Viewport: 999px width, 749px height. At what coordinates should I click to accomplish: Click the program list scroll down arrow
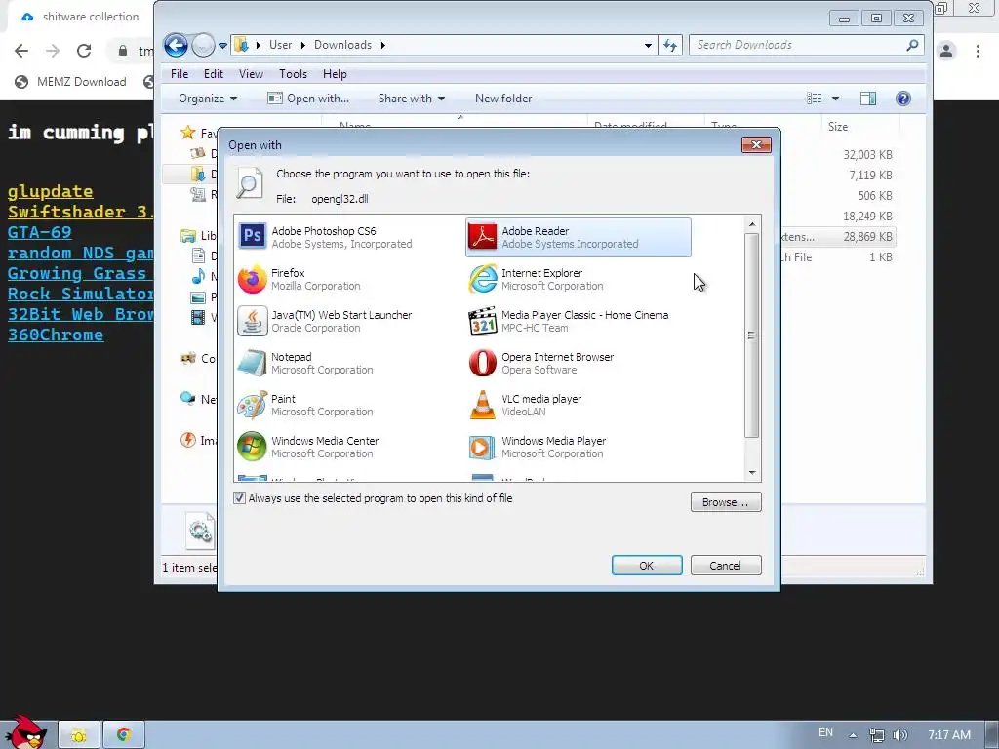tap(752, 473)
